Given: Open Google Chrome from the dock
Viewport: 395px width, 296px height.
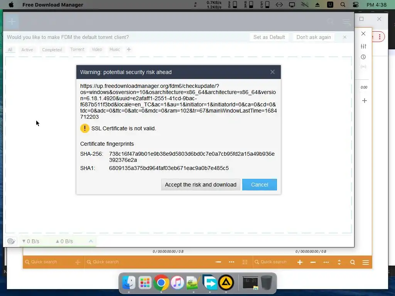Looking at the screenshot, I should click(161, 283).
